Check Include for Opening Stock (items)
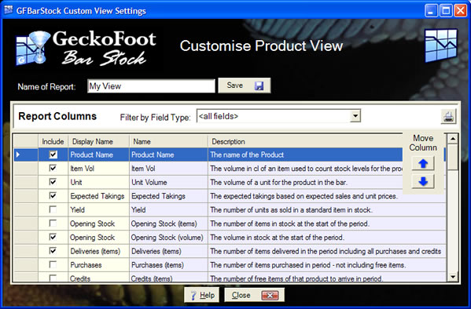 (x=53, y=224)
